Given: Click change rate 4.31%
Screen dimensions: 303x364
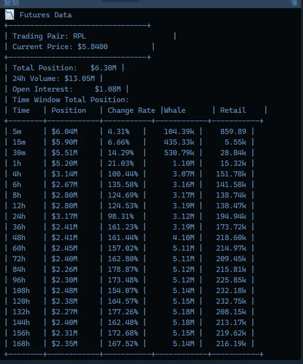Looking at the screenshot, I should [x=118, y=132].
